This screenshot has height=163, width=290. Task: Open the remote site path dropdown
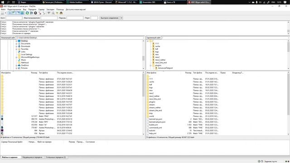pyautogui.click(x=289, y=38)
